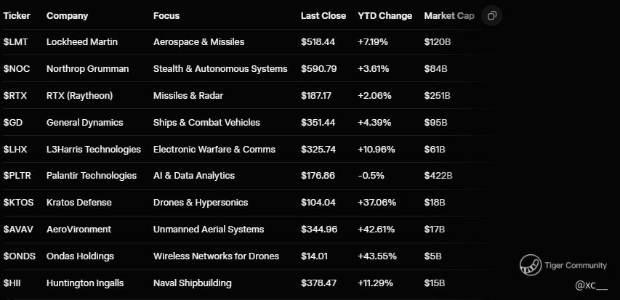Click the L3Harris Technologies company cell
The height and width of the screenshot is (300, 620).
(x=93, y=150)
